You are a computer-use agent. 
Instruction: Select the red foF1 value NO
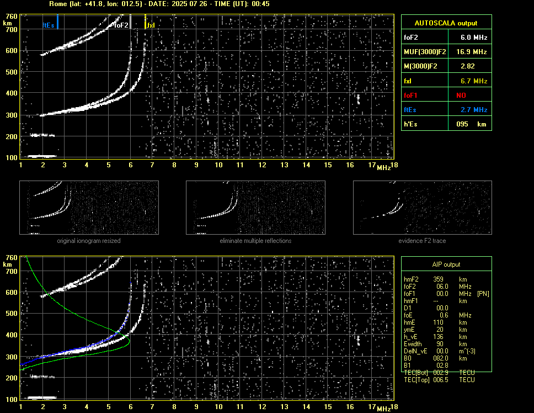pos(461,96)
